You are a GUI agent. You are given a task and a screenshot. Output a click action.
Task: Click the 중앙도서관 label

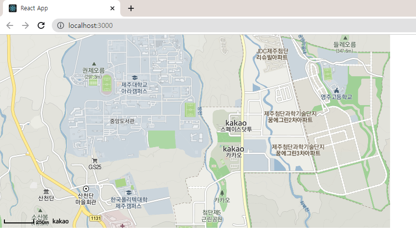[122, 121]
